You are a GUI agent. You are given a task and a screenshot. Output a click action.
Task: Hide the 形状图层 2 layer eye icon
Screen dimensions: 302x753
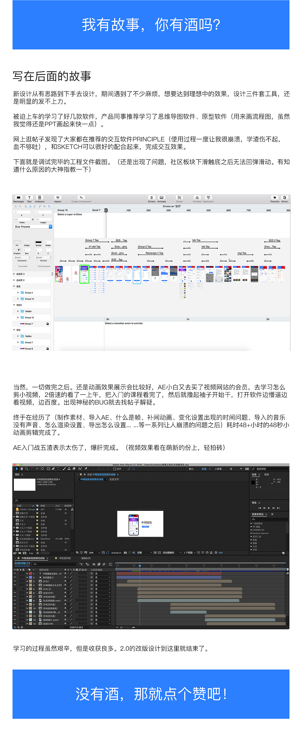coord(15,577)
